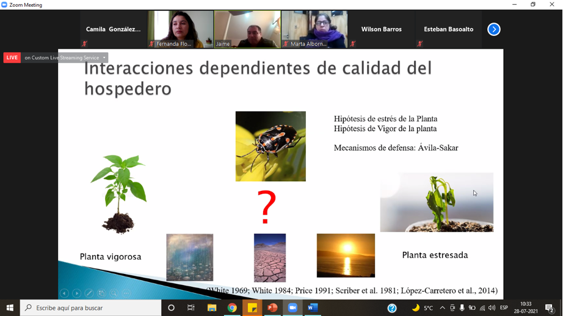This screenshot has height=316, width=563.
Task: Select Marta Alborn... video tile
Action: tap(314, 29)
